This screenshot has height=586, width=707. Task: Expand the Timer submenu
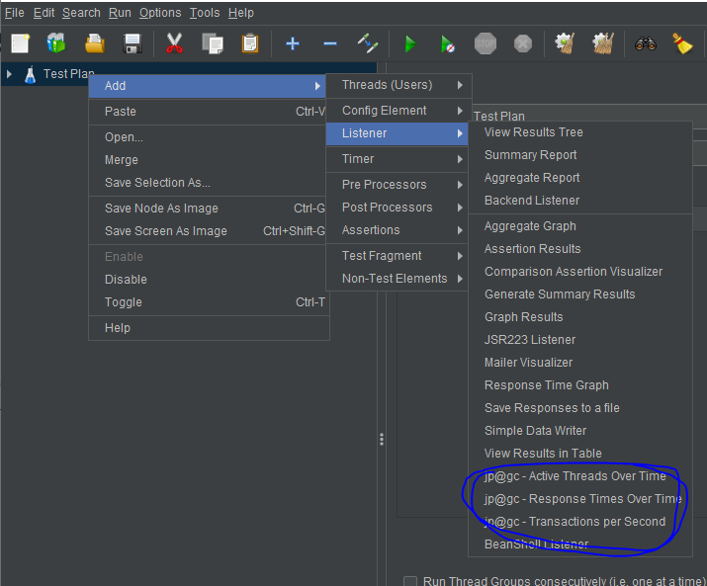click(398, 159)
